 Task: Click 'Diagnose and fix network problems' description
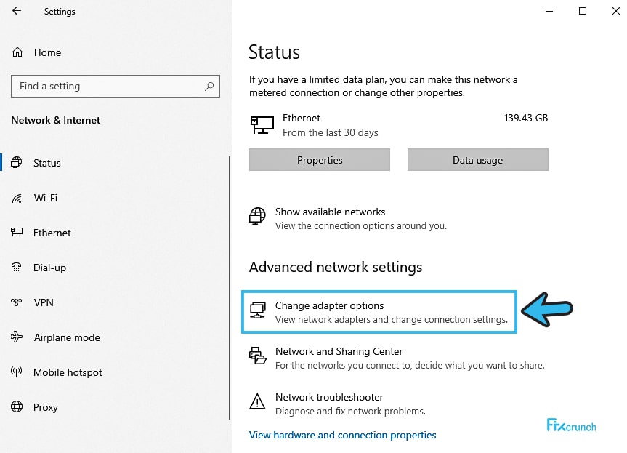click(x=350, y=412)
